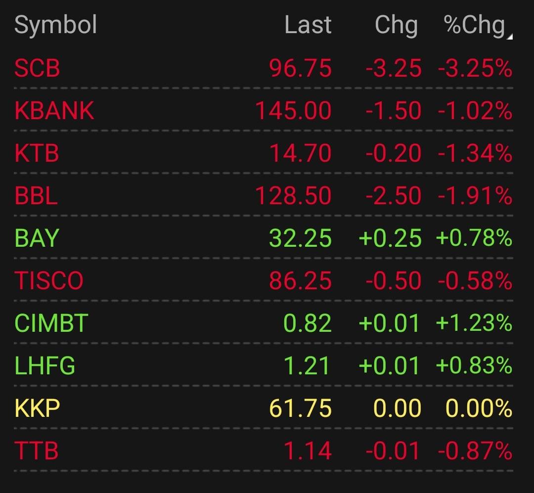Click CIMBT's percent change +1.23%
This screenshot has height=493, width=534.
[x=474, y=323]
